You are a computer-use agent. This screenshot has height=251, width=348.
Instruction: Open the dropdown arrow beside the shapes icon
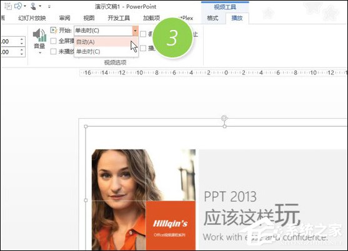(x=25, y=6)
